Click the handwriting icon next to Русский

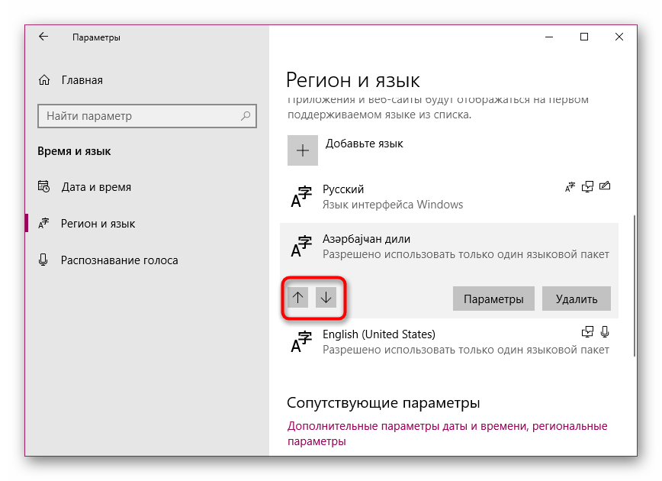pos(605,186)
